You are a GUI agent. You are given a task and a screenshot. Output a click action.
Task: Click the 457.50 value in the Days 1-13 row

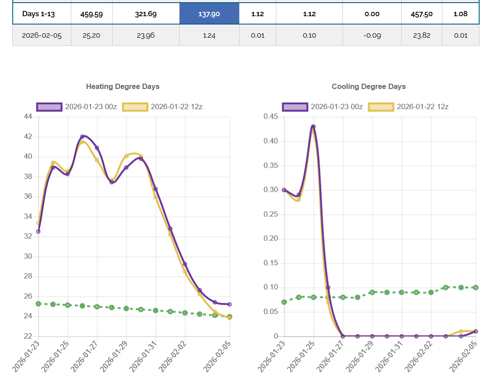[421, 14]
